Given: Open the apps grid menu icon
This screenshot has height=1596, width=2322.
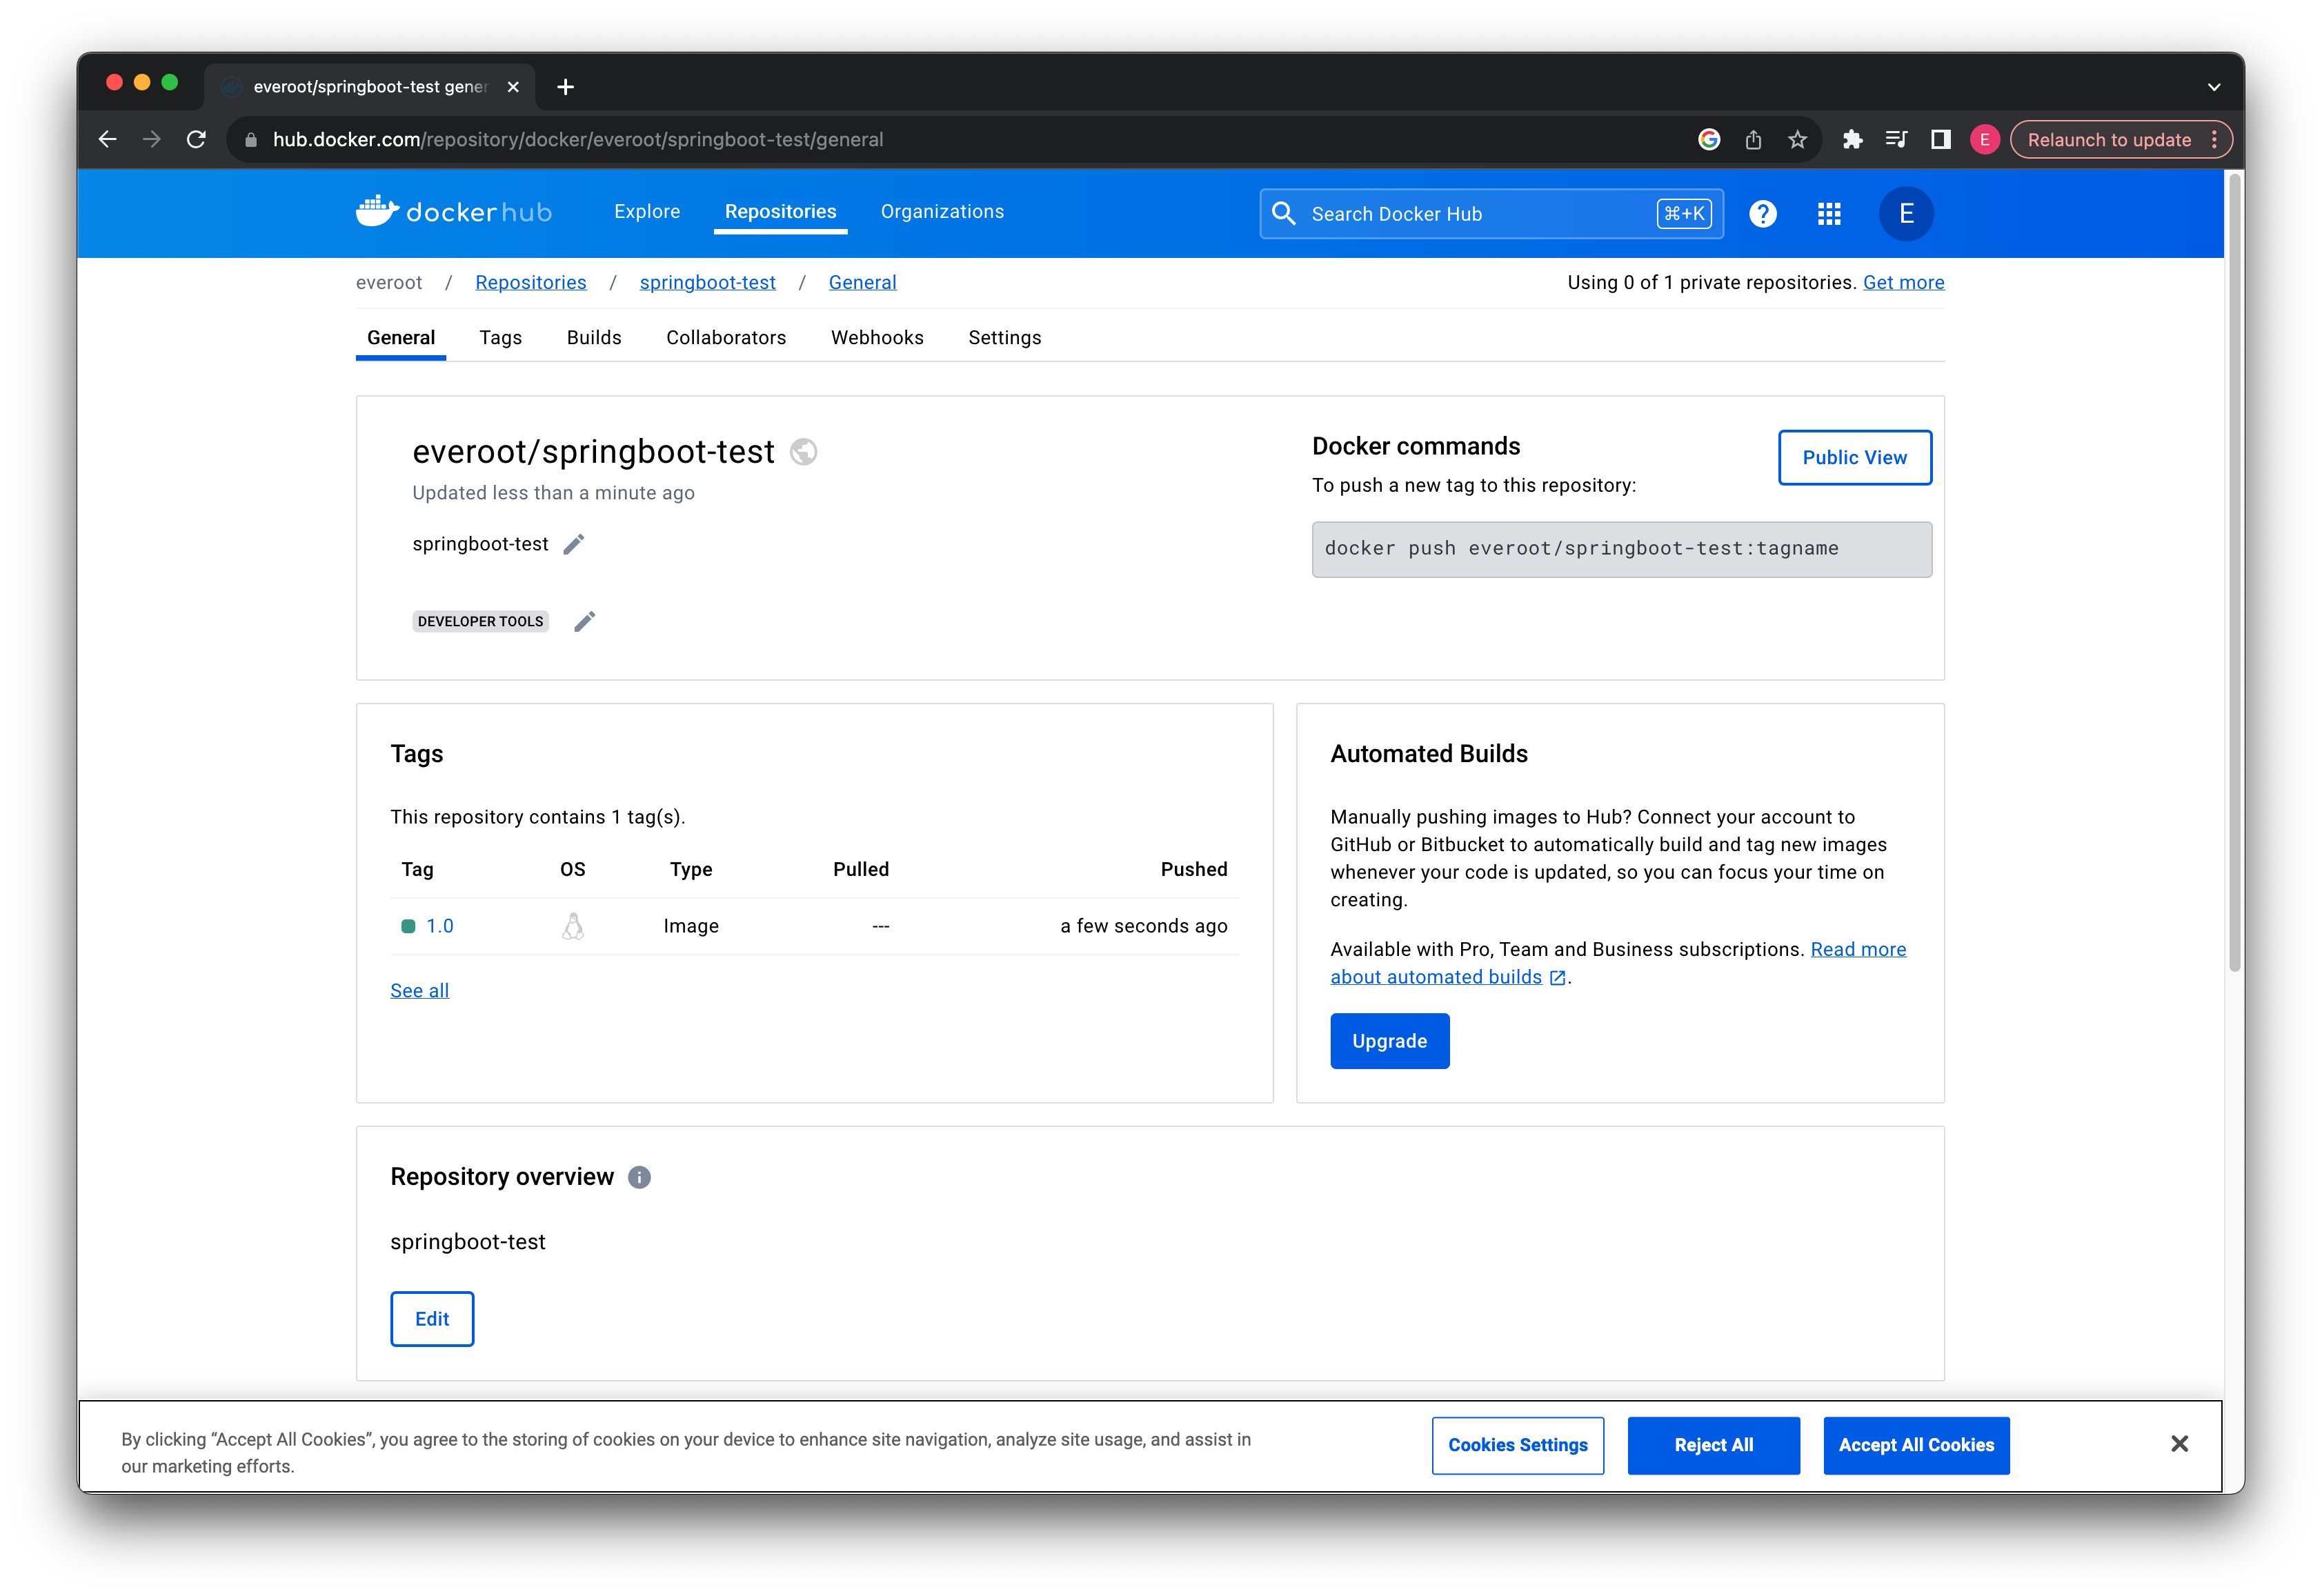Looking at the screenshot, I should click(1828, 214).
